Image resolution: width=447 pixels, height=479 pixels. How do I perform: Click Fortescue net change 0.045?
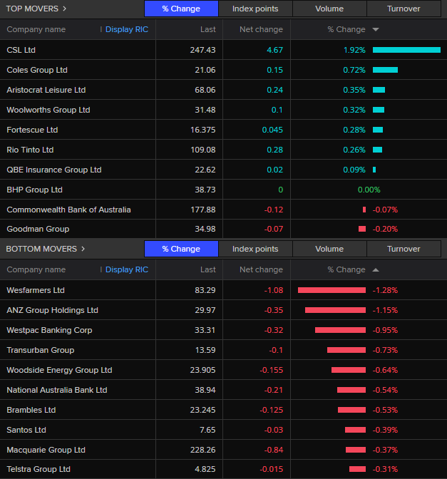[x=272, y=130]
